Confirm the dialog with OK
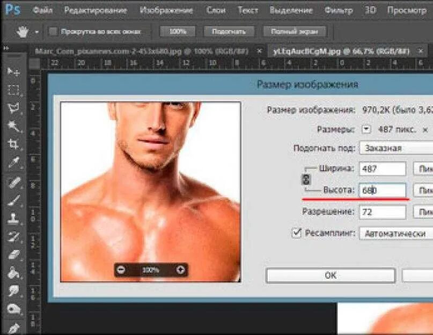The height and width of the screenshot is (335, 433). coord(331,275)
